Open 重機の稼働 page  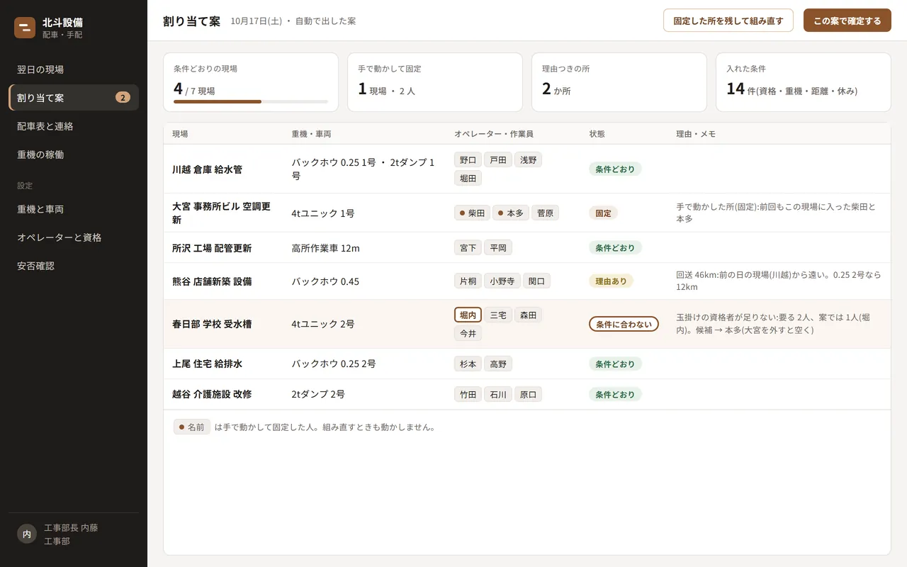click(74, 155)
